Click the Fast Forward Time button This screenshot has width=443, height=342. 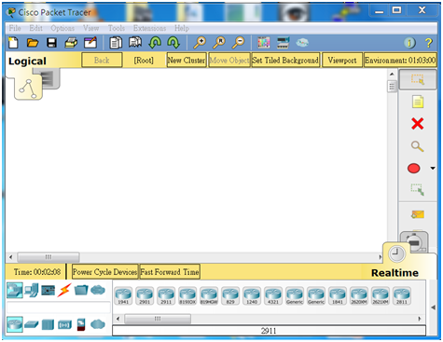[x=170, y=272]
